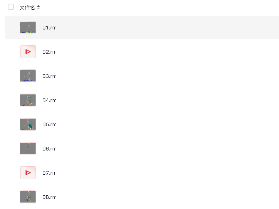Open the file named 03.rm
Image resolution: width=279 pixels, height=209 pixels.
(49, 76)
